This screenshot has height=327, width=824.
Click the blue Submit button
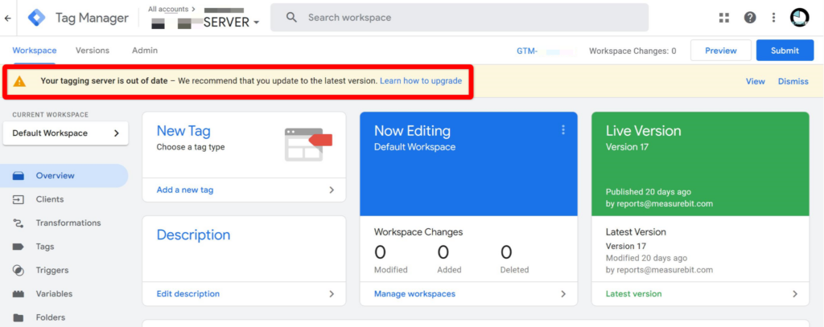[785, 51]
